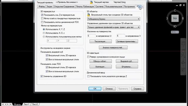Viewport: 188px width, 106px height.
Task: Toggle UCS icon 'Визуальный стиль 2D каркаса' checkbox
Action: coord(47,67)
